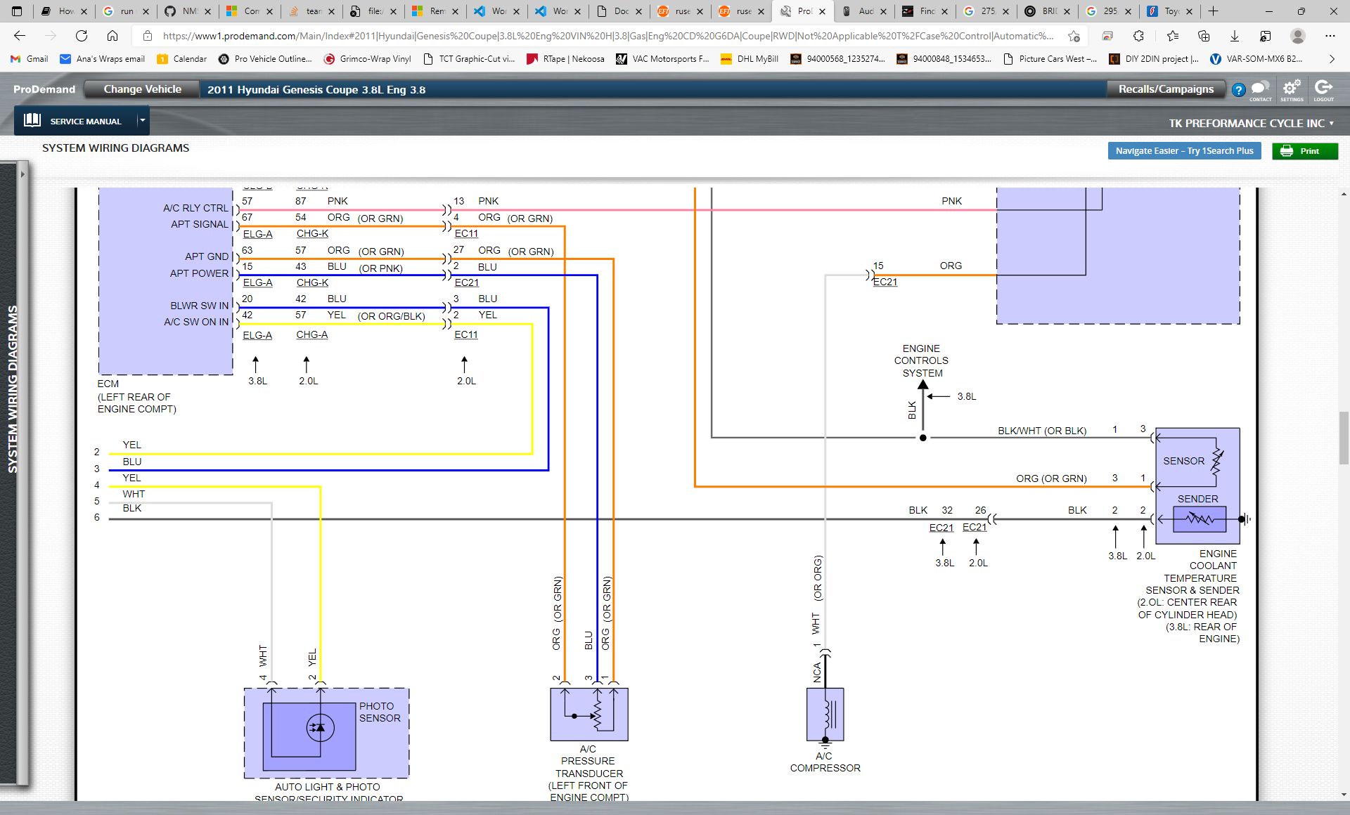Click the 2011 Hyundai Genesis Coupe vehicle title
Viewport: 1350px width, 815px height.
click(316, 89)
